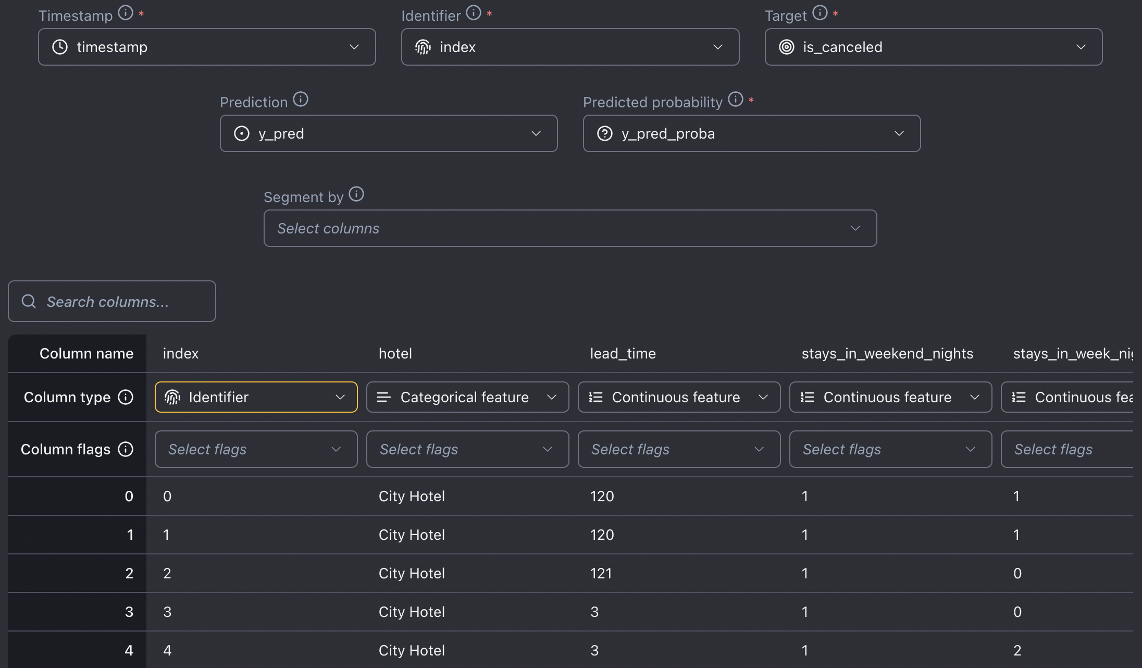This screenshot has height=668, width=1142.
Task: Open lead_time Continuous feature type dropdown
Action: point(679,397)
